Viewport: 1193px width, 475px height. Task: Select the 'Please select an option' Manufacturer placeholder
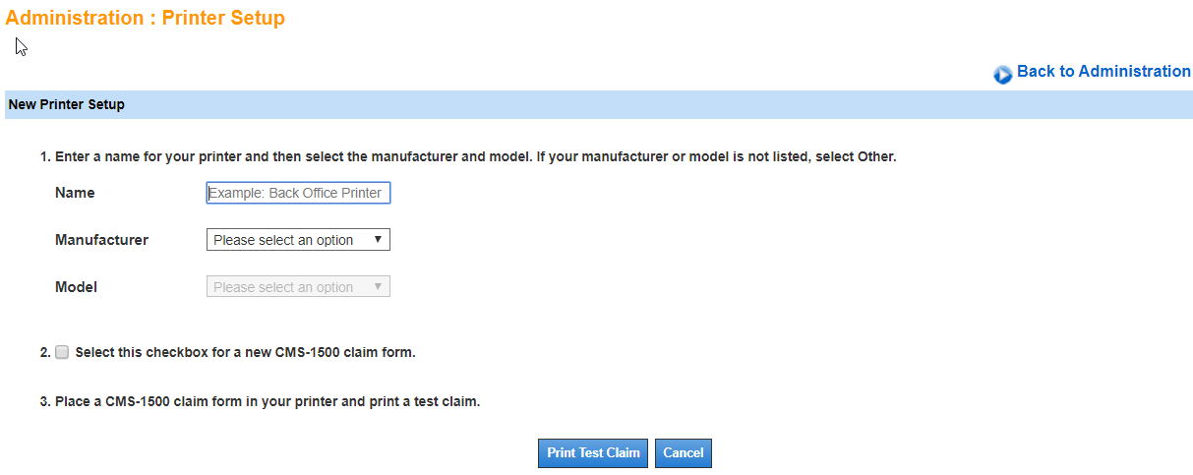coord(283,240)
